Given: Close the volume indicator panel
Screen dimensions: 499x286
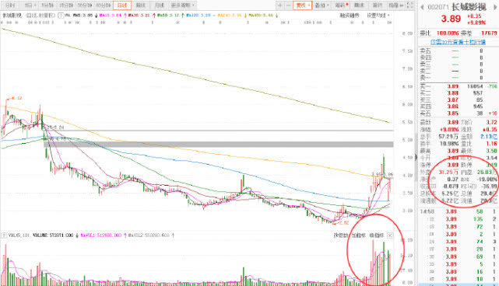Looking at the screenshot, I should tap(390, 235).
